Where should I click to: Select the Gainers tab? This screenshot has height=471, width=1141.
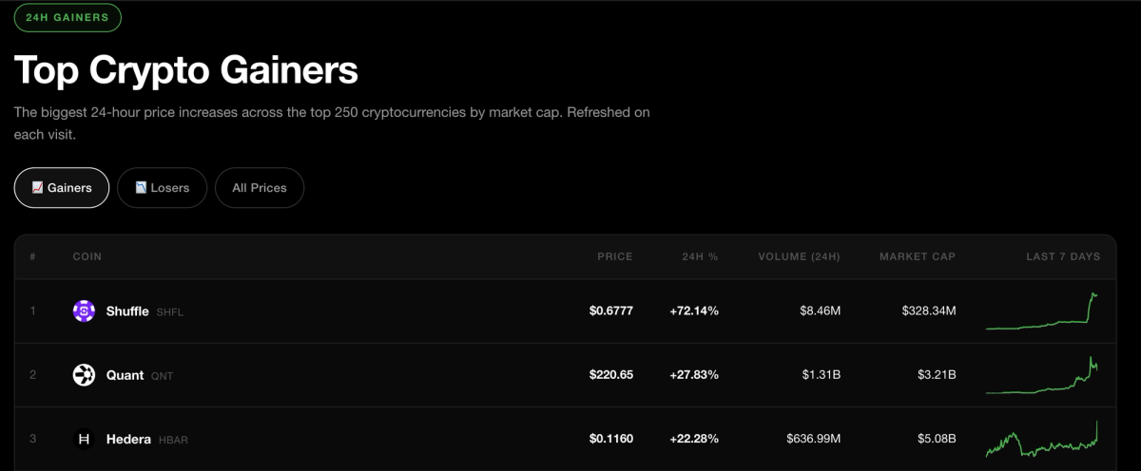(x=62, y=188)
